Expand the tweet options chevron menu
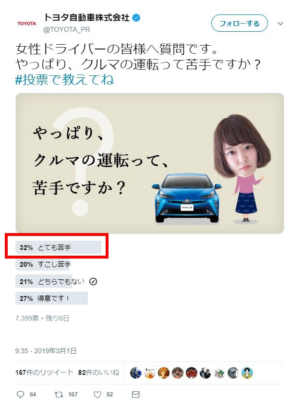Screen dimensions: 302x408 coord(280,24)
